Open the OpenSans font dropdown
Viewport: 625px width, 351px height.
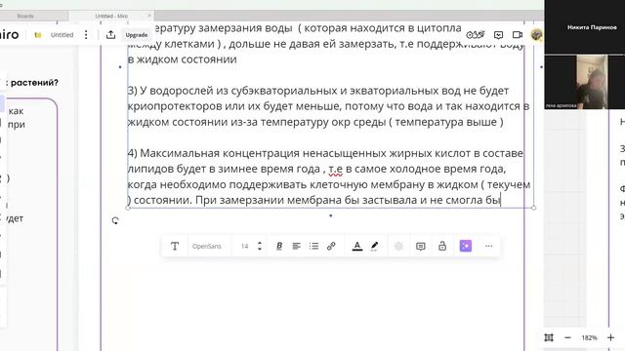[206, 247]
